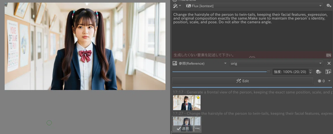Image resolution: width=333 pixels, height=134 pixels.
Task: Click the Edit generate button
Action: pos(242,81)
